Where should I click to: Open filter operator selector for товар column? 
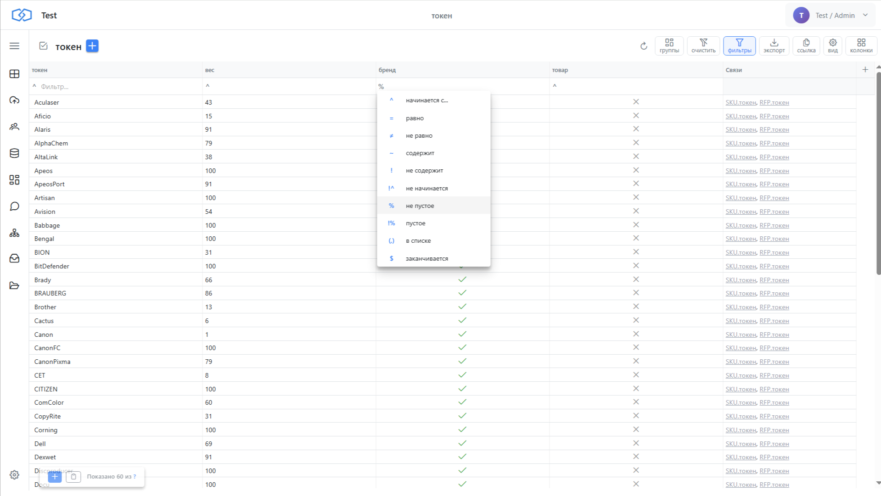click(x=555, y=86)
